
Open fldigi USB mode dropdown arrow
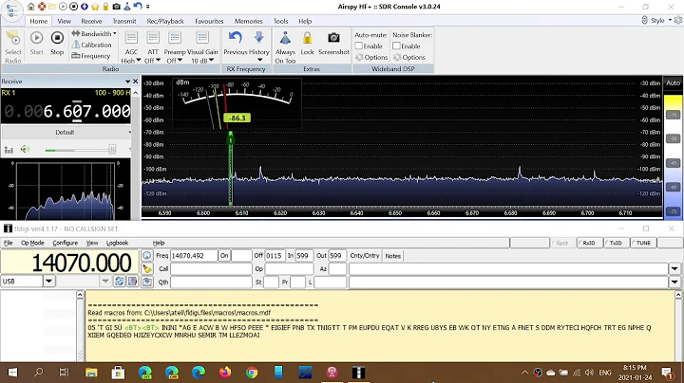click(x=48, y=282)
